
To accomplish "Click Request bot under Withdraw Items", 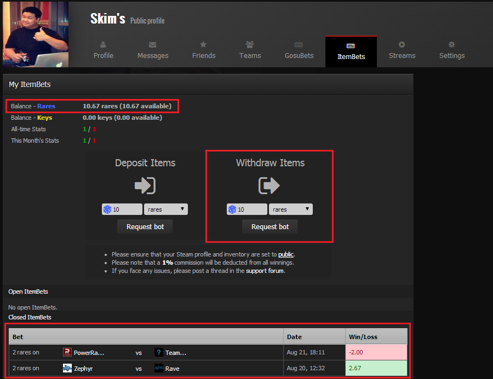I will tap(270, 226).
